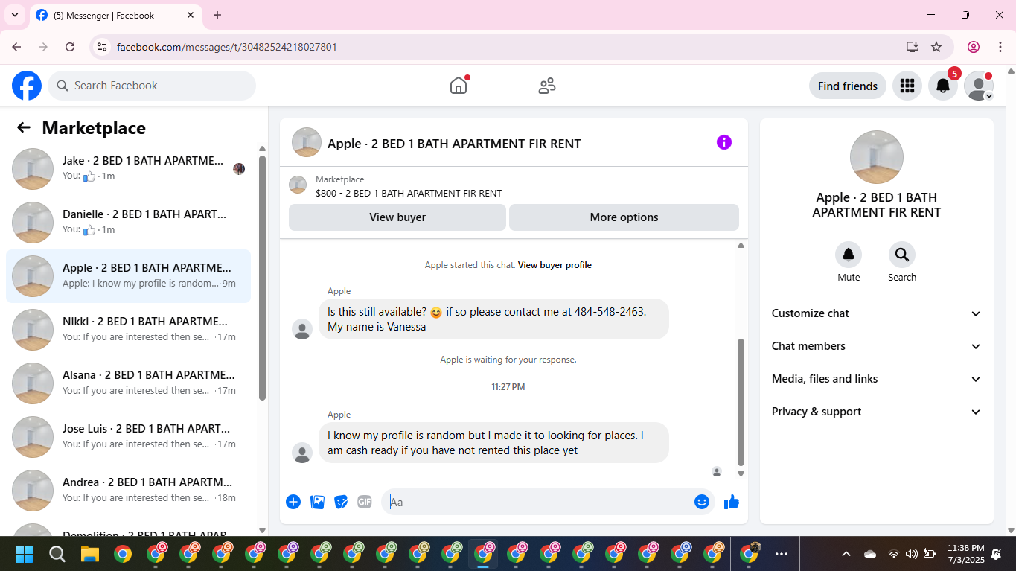This screenshot has width=1016, height=571.
Task: Open the nine-dot Menu grid icon
Action: pyautogui.click(x=907, y=86)
